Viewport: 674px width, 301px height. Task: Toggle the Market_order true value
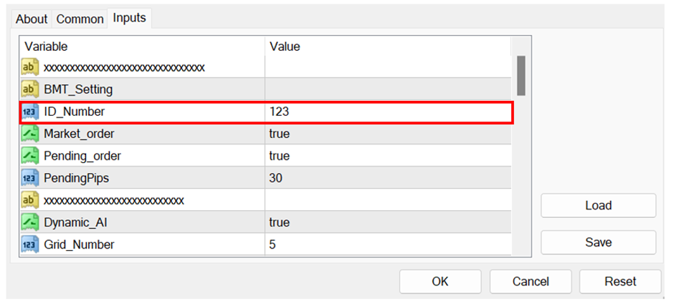tap(280, 134)
